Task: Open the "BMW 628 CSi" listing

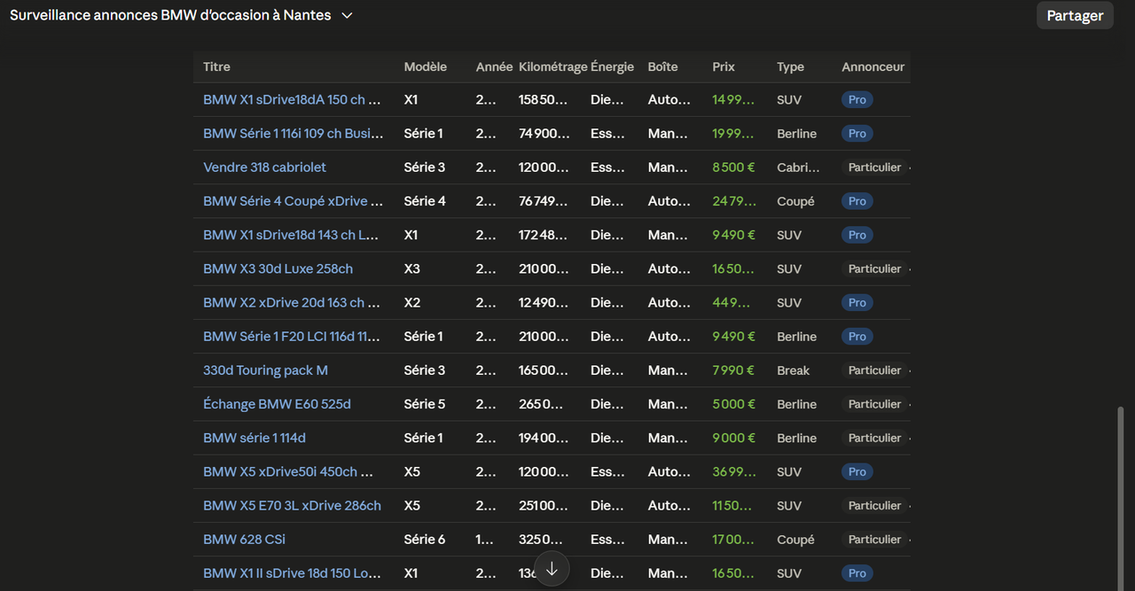Action: tap(244, 539)
